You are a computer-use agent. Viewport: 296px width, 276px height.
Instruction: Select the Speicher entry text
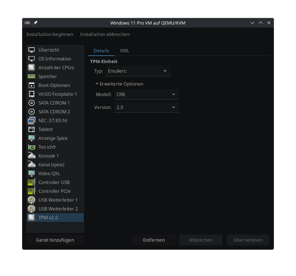pyautogui.click(x=48, y=77)
